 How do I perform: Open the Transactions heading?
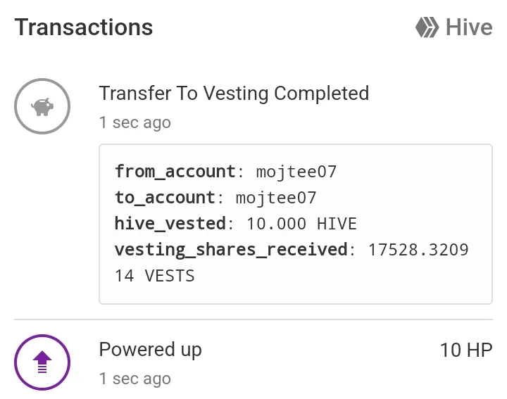[83, 27]
